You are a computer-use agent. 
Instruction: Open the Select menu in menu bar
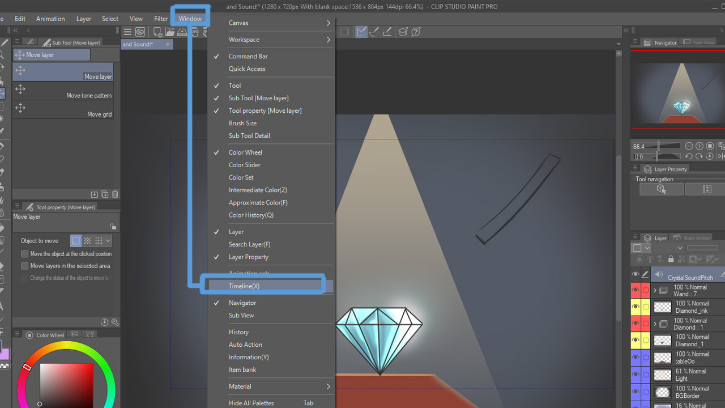[110, 19]
